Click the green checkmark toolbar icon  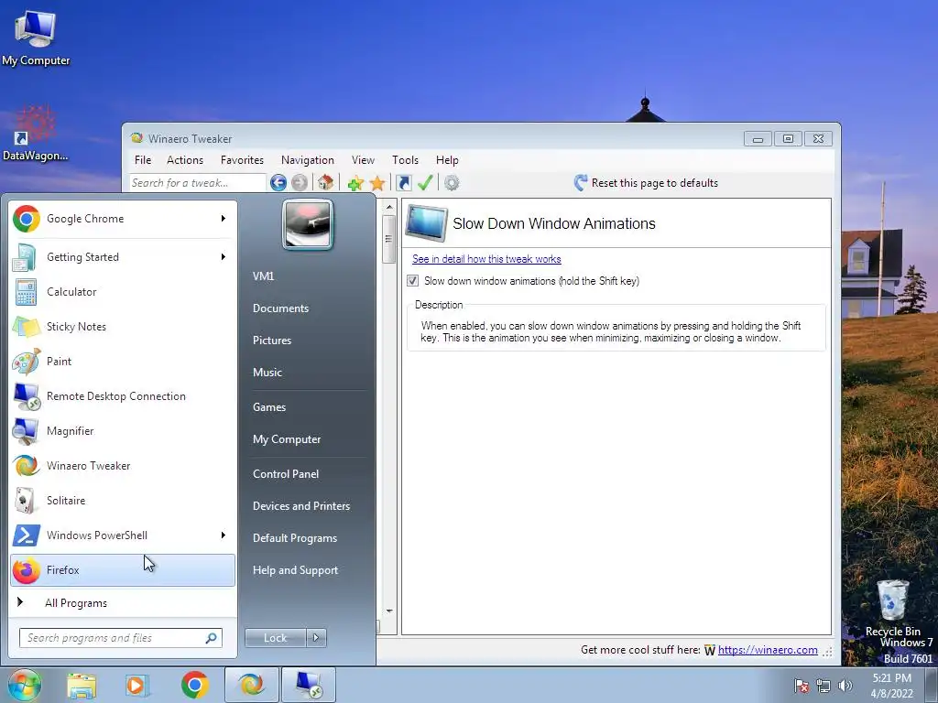[425, 183]
